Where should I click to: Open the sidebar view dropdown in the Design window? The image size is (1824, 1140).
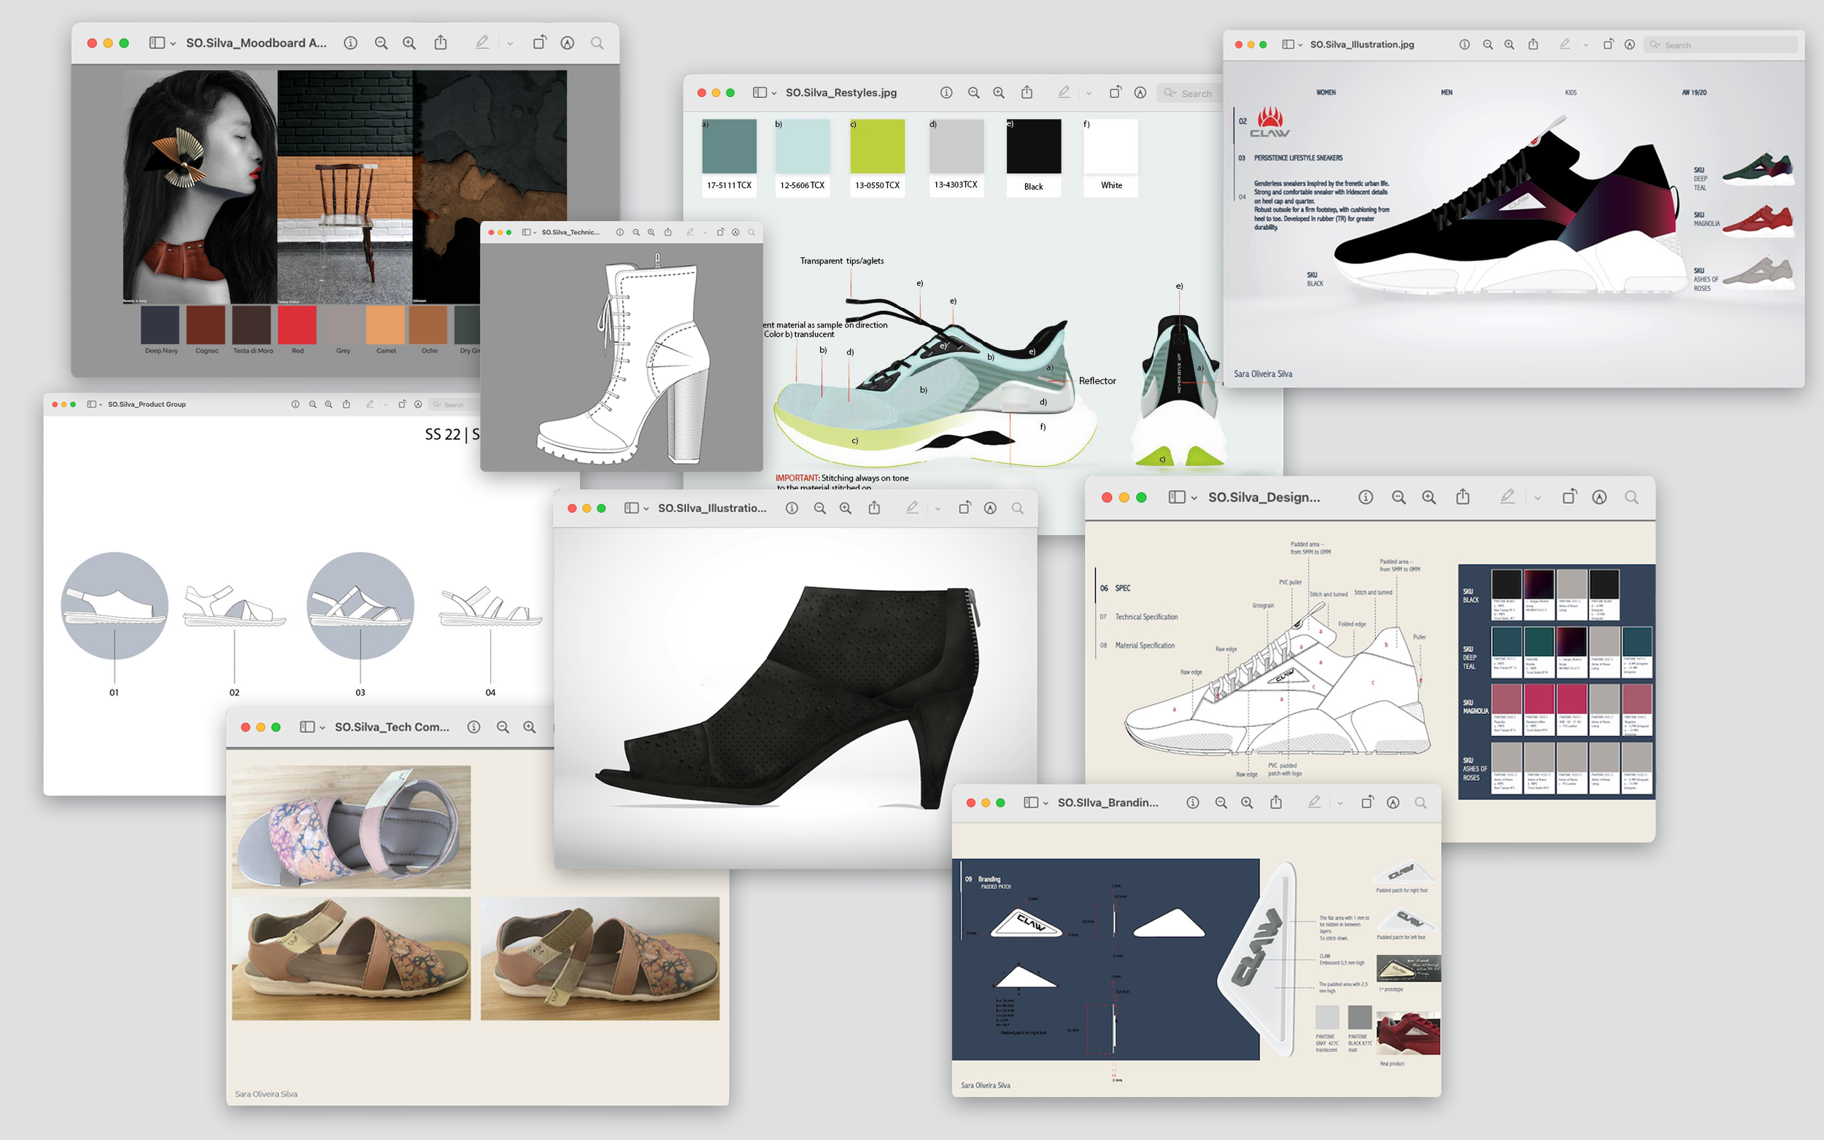(1194, 498)
